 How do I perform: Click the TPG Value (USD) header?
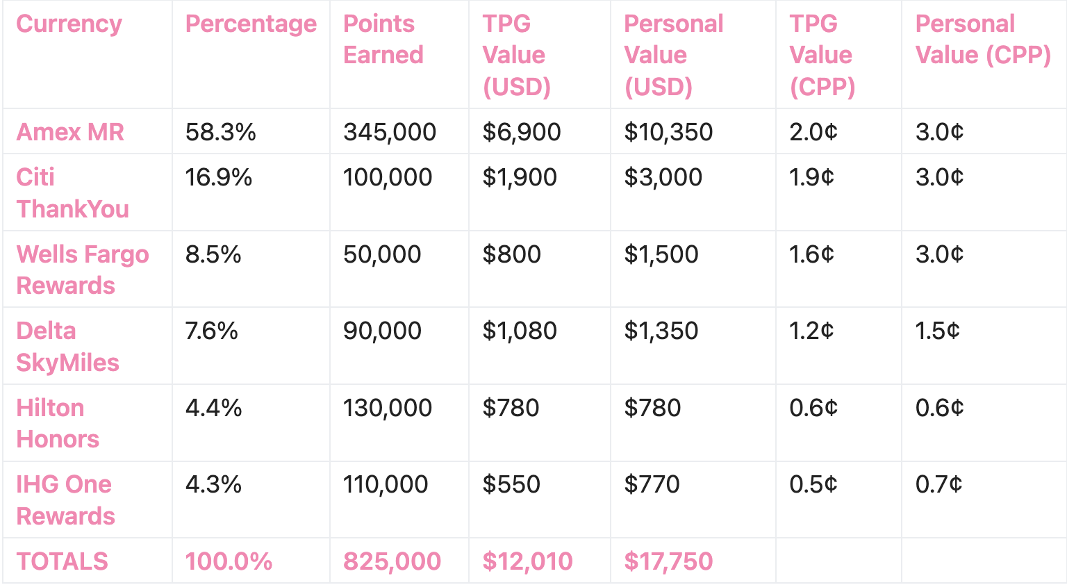(516, 55)
